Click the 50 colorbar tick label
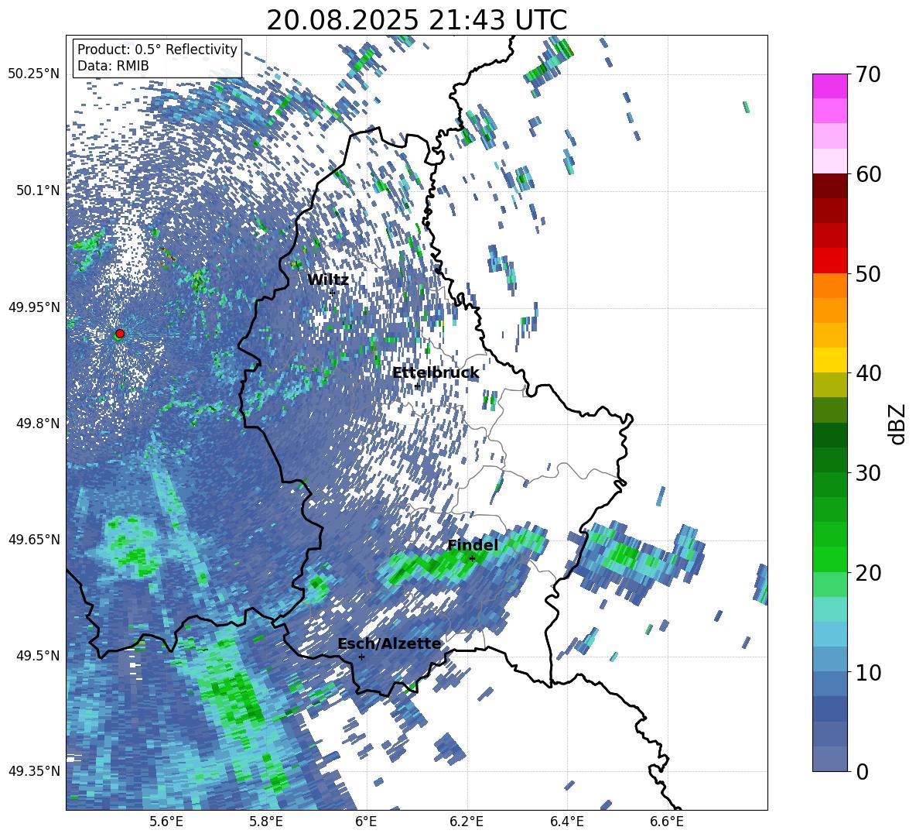Screen dimensions: 916x837 pyautogui.click(x=868, y=274)
